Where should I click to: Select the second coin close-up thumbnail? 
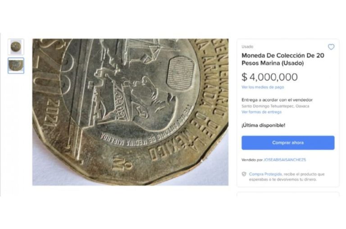pos(16,65)
